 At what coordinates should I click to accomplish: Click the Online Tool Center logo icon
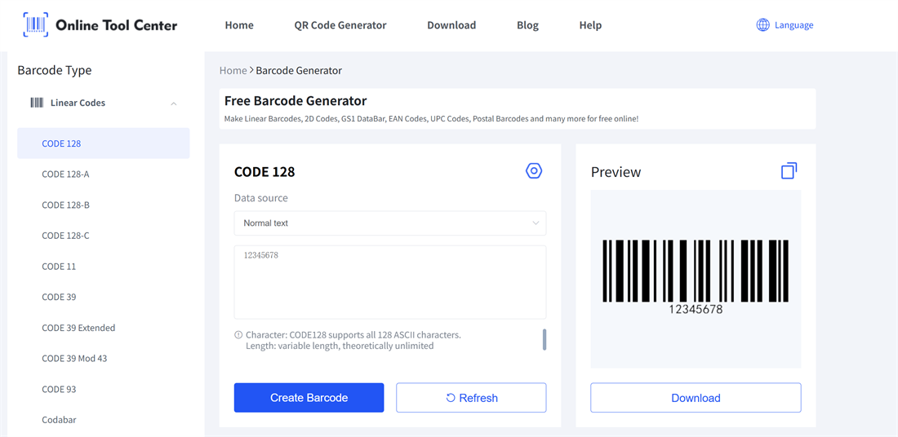36,25
